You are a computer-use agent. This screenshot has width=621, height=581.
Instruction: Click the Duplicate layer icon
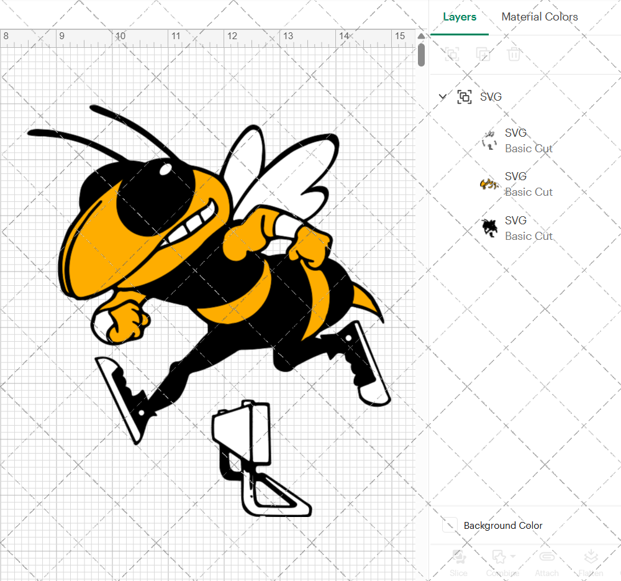pos(483,54)
